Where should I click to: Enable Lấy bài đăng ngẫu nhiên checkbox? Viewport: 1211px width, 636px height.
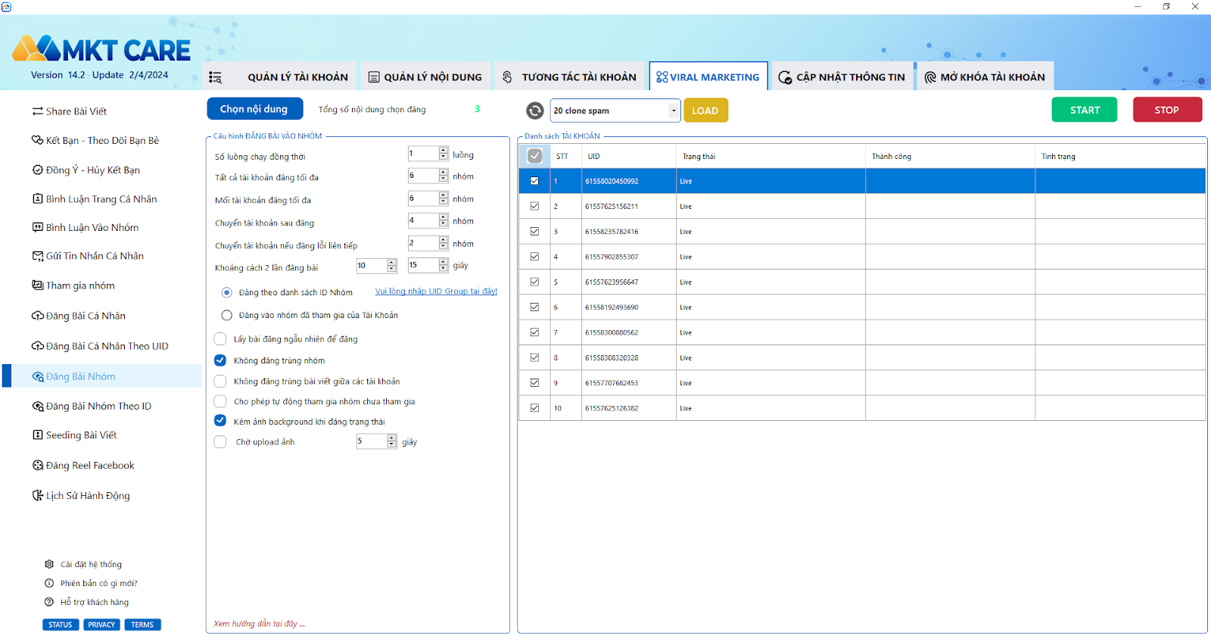pyautogui.click(x=220, y=339)
